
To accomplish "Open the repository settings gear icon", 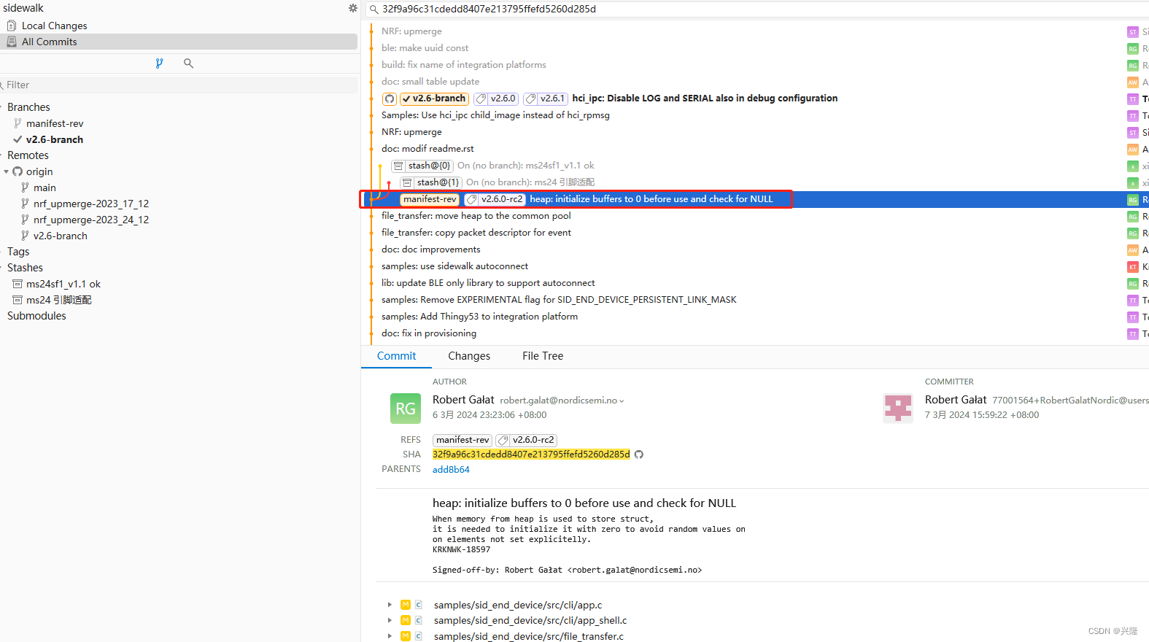I will (353, 8).
